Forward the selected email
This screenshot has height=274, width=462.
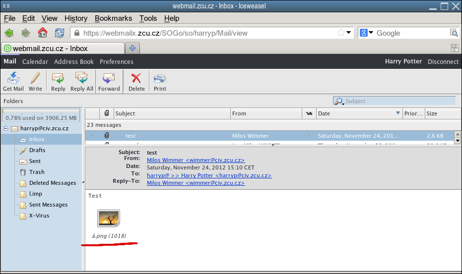point(109,81)
